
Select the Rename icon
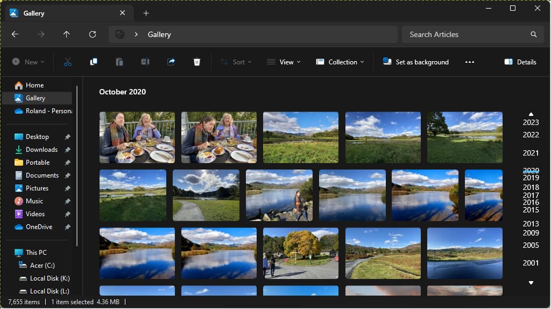tap(145, 62)
